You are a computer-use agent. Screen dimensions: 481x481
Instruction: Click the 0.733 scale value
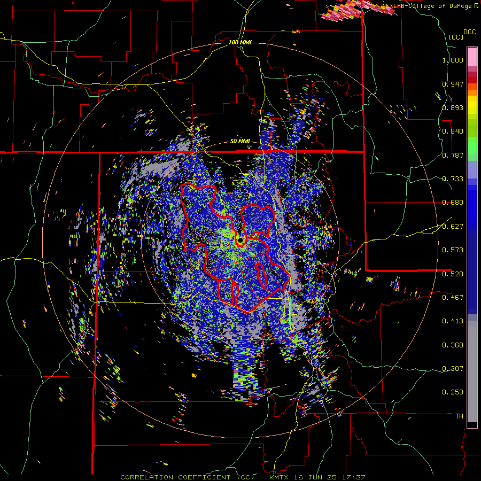point(453,179)
